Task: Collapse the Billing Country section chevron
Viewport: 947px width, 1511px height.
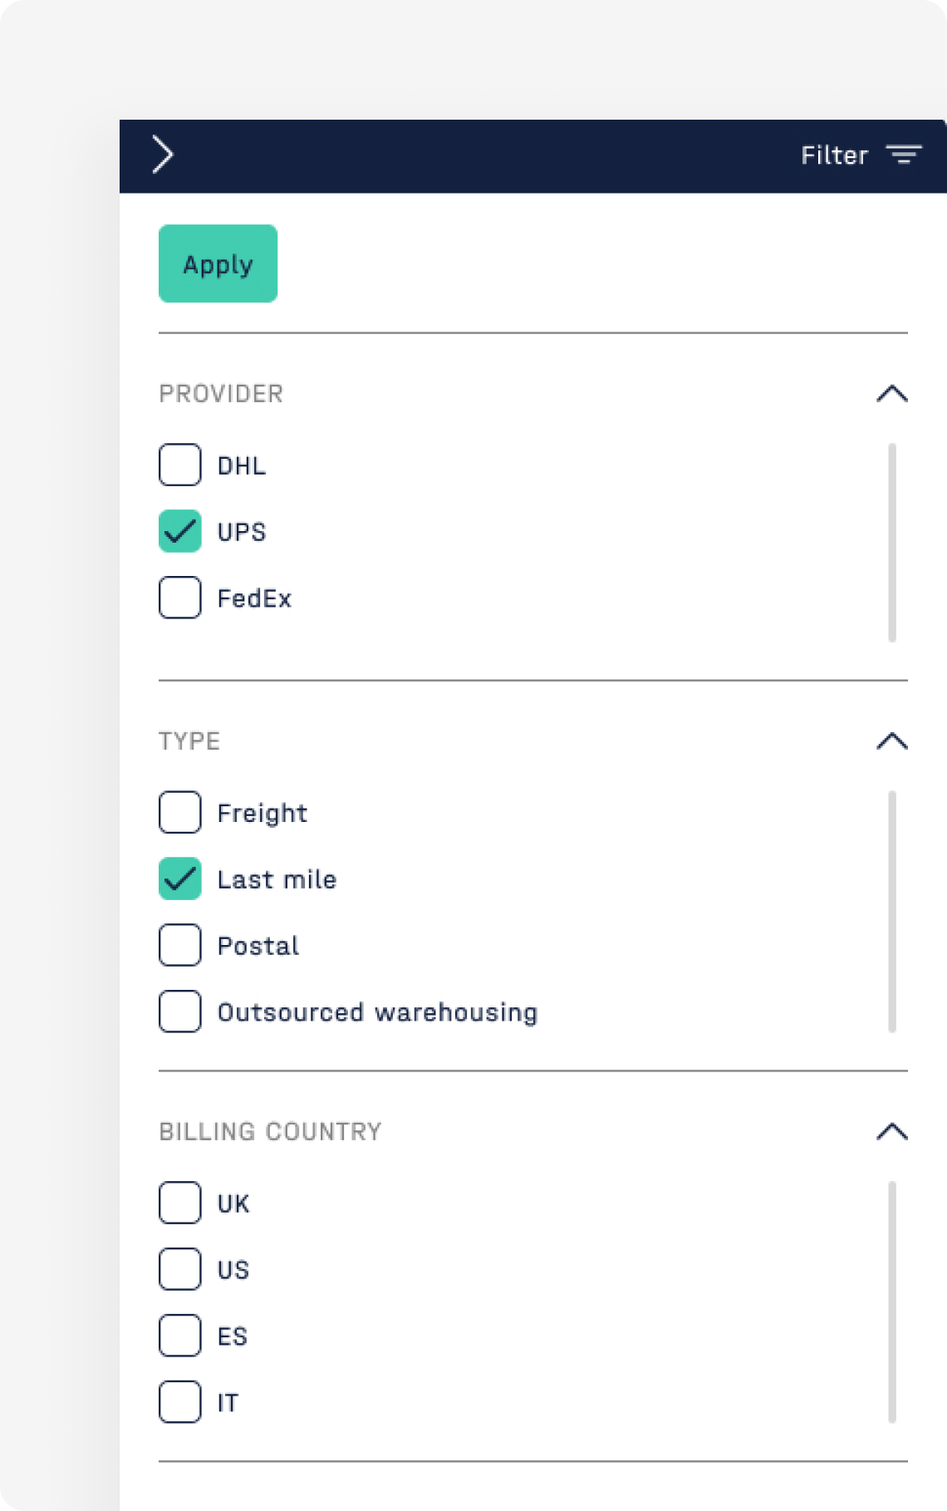Action: tap(892, 1132)
